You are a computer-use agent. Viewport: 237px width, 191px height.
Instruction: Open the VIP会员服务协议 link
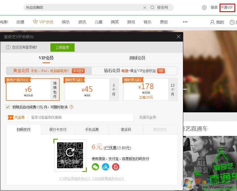coord(75,179)
